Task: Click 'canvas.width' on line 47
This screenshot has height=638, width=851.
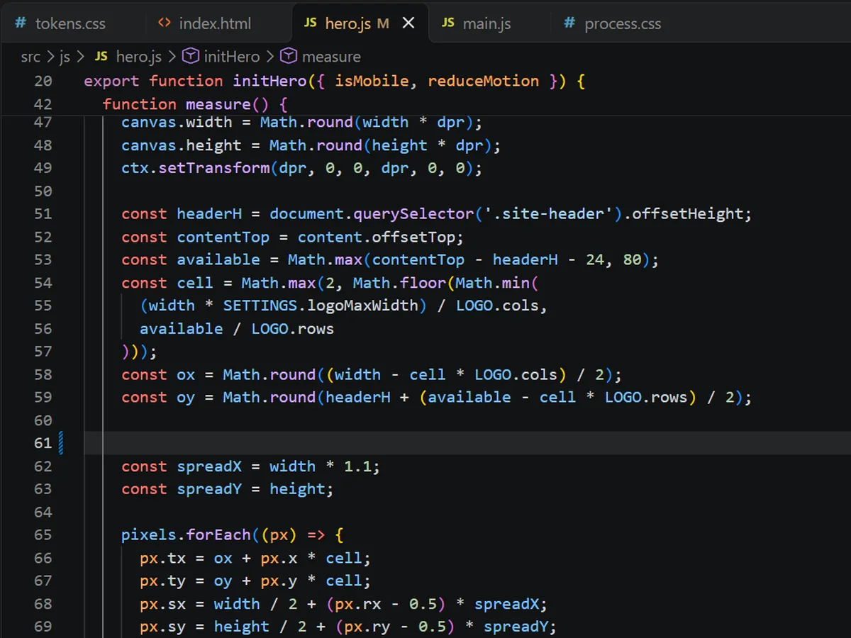Action: click(177, 122)
